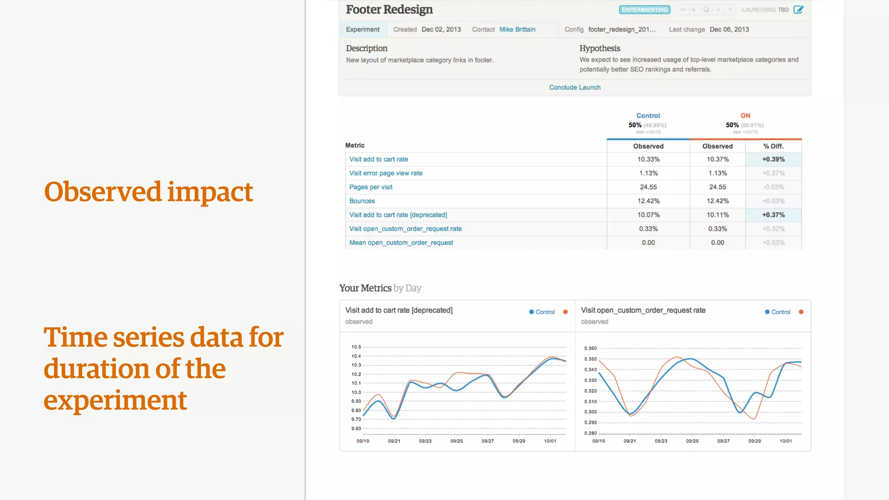Click the 'A' icon in status strip

718,10
